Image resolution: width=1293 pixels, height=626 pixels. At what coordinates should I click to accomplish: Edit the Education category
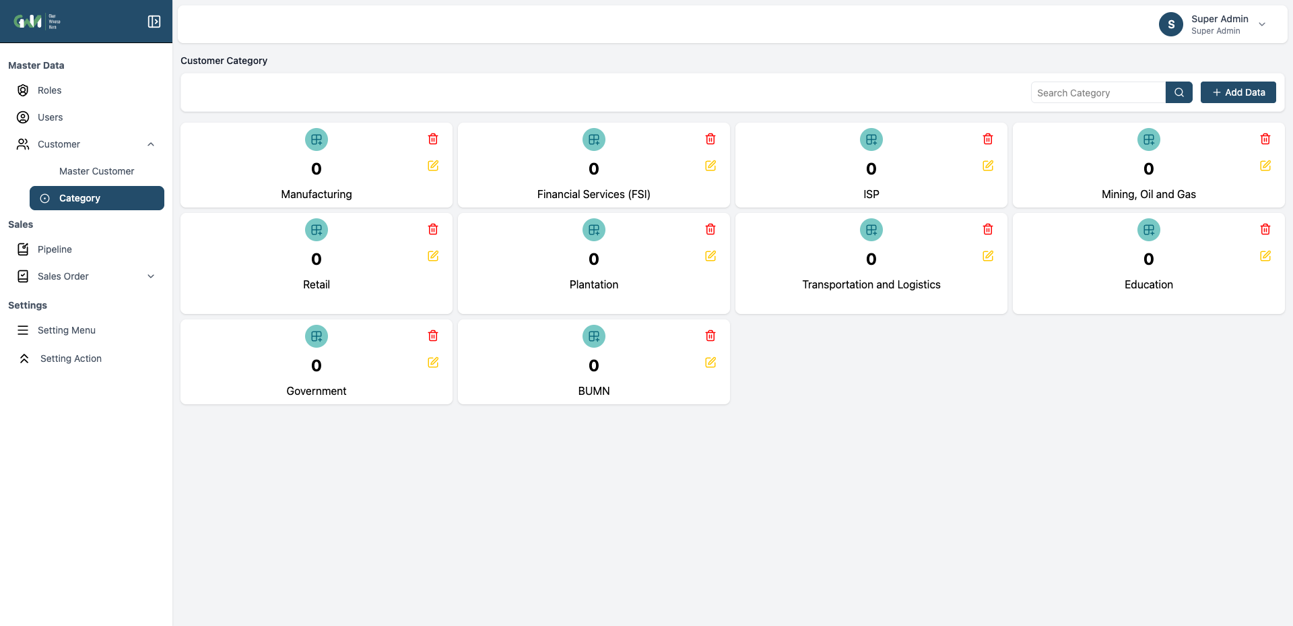1265,256
